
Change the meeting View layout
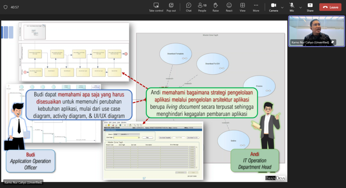coord(243,5)
